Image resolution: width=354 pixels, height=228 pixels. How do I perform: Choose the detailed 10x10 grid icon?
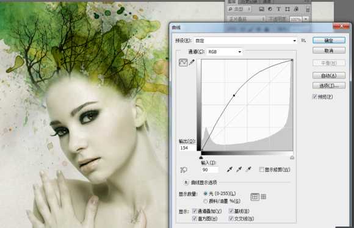[x=264, y=197]
